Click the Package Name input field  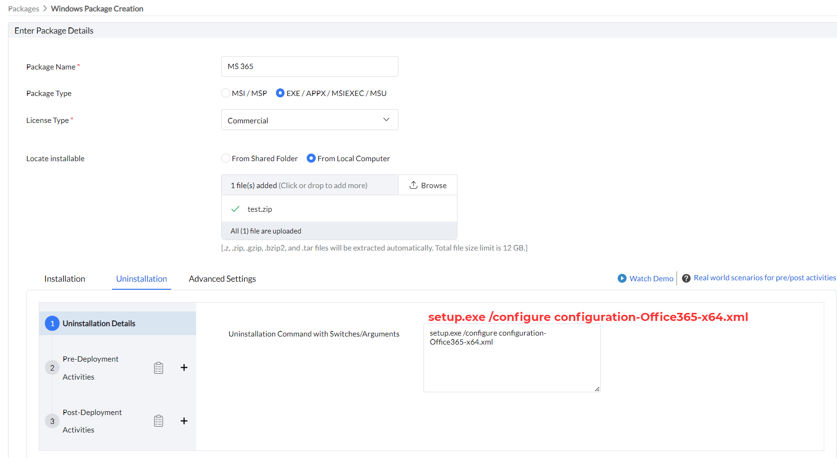(x=310, y=67)
